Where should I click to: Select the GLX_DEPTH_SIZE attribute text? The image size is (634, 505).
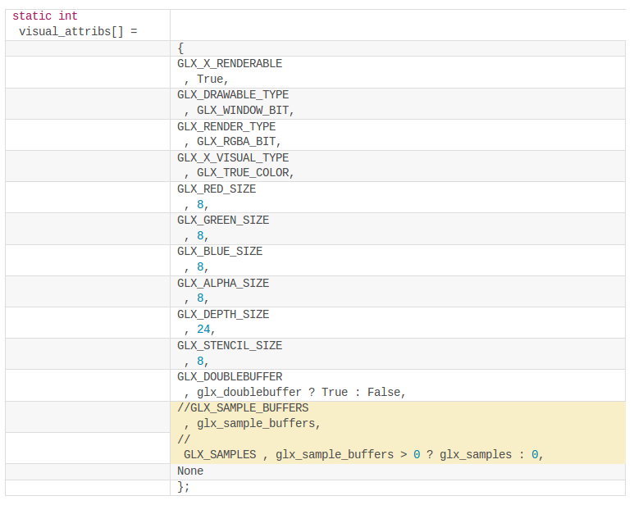(223, 314)
